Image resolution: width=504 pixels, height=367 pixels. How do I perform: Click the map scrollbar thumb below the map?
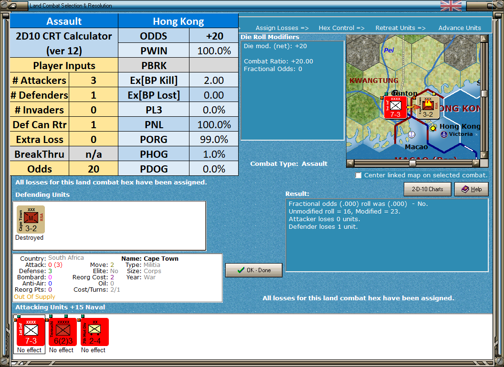(x=411, y=163)
